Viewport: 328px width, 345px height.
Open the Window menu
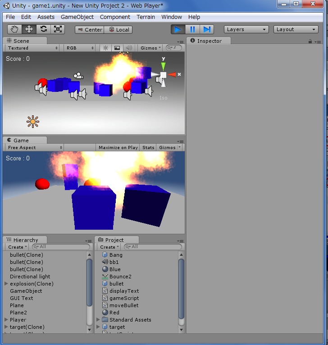pos(172,17)
